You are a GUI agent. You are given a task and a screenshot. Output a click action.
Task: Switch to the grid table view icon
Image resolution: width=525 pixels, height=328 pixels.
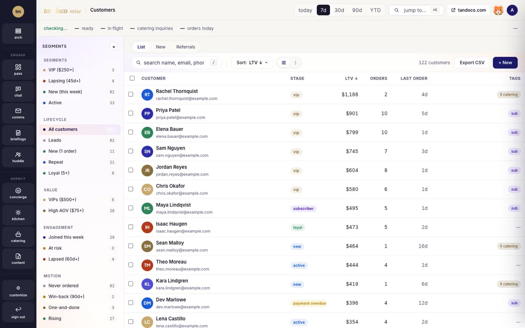click(283, 63)
